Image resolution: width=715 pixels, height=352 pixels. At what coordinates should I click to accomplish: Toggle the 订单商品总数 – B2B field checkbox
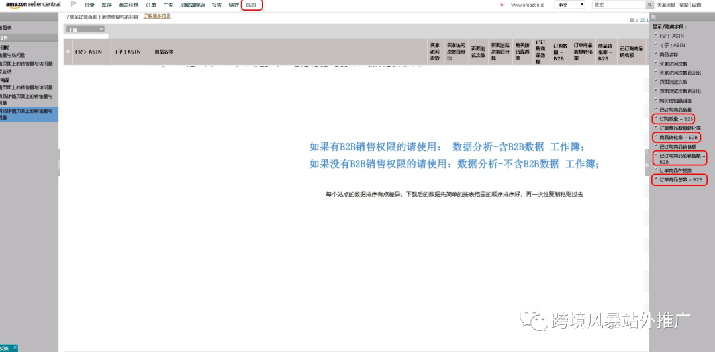(655, 179)
